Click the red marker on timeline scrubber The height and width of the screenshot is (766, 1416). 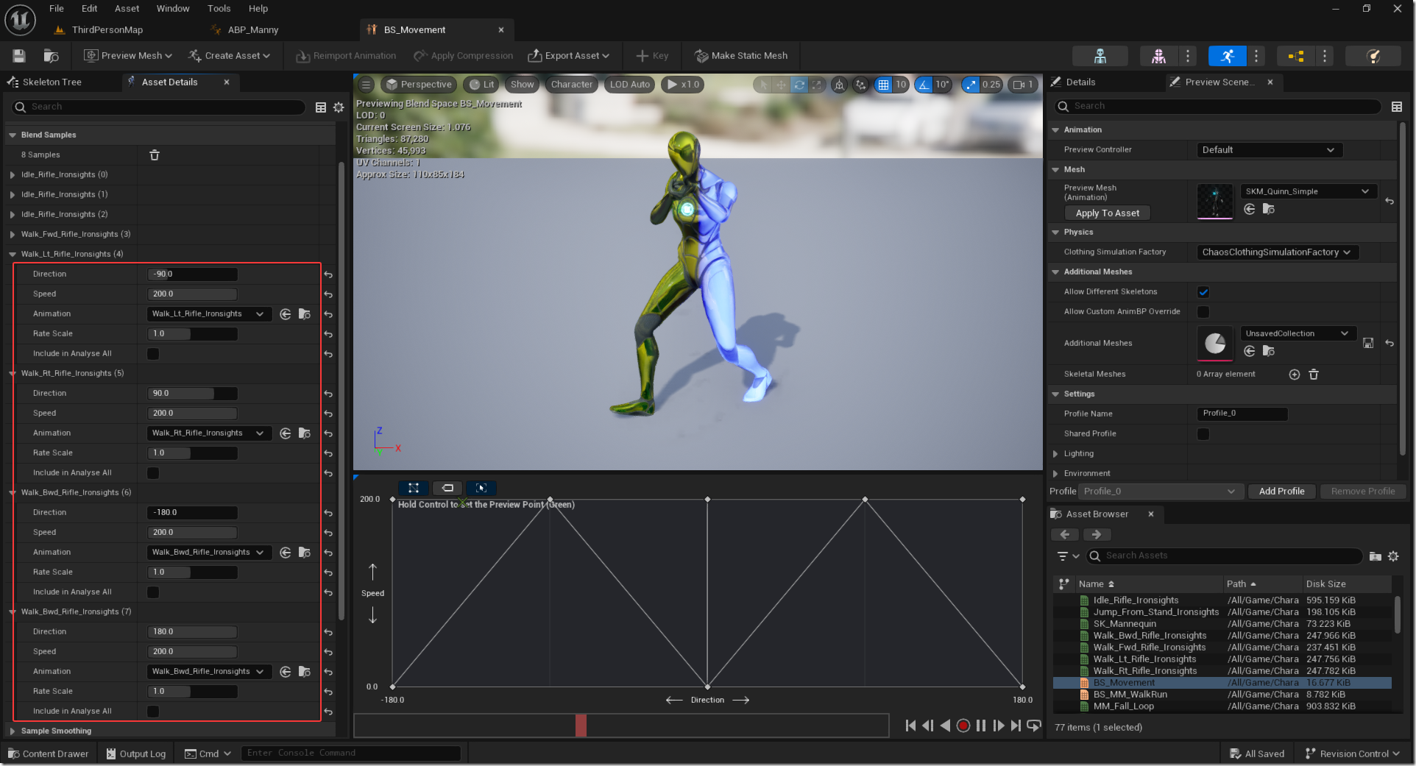point(581,726)
